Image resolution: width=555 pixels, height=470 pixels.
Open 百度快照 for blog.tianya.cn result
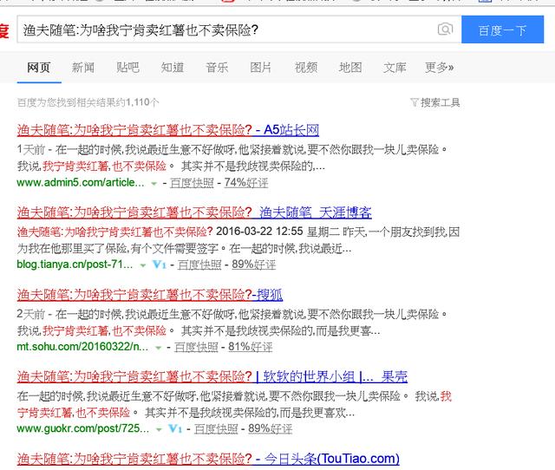[x=199, y=264]
